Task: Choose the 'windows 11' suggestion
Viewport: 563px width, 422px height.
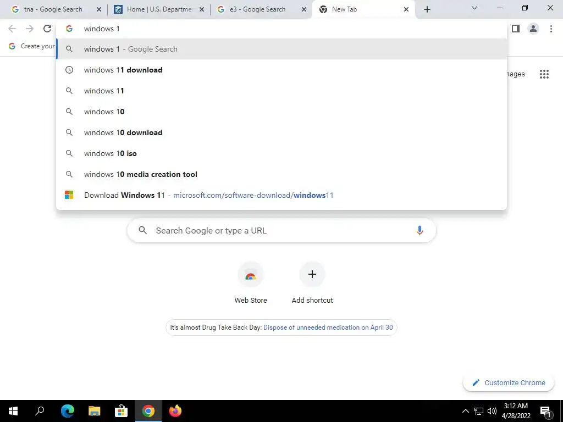Action: pos(281,91)
